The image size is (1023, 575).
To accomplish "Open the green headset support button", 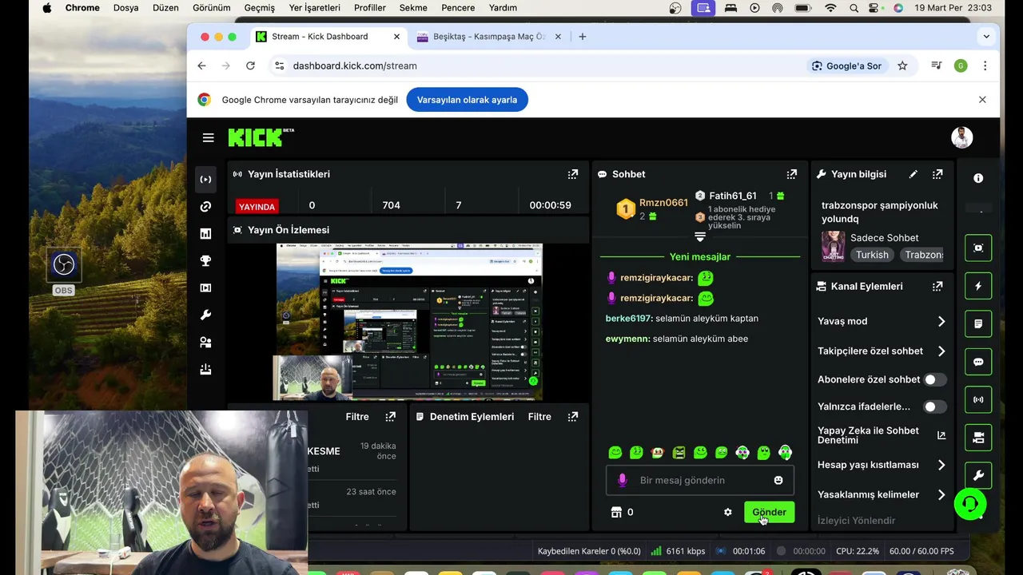I will (970, 504).
